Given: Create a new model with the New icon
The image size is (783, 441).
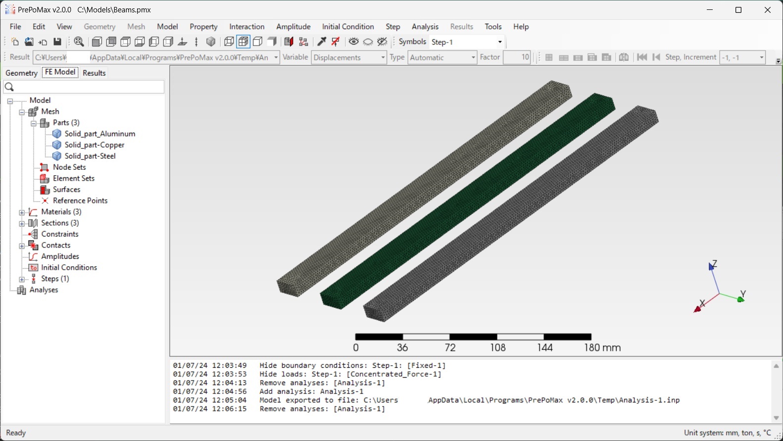Looking at the screenshot, I should (15, 42).
